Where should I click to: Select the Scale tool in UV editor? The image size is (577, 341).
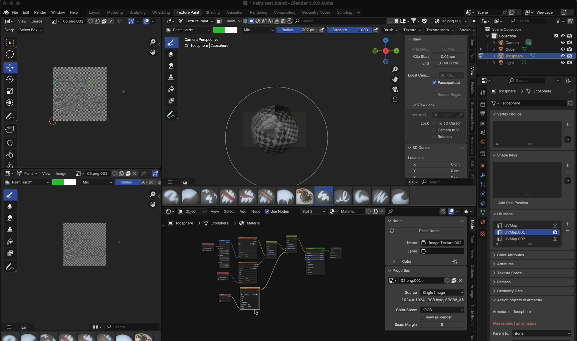coord(10,91)
